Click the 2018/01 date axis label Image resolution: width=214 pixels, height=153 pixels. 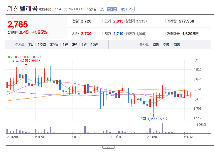coord(78,137)
